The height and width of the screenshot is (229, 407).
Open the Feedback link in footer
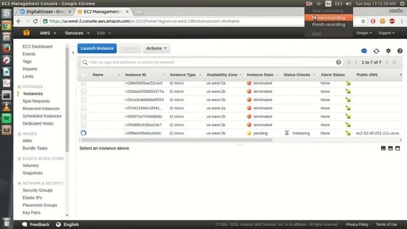coord(36,225)
